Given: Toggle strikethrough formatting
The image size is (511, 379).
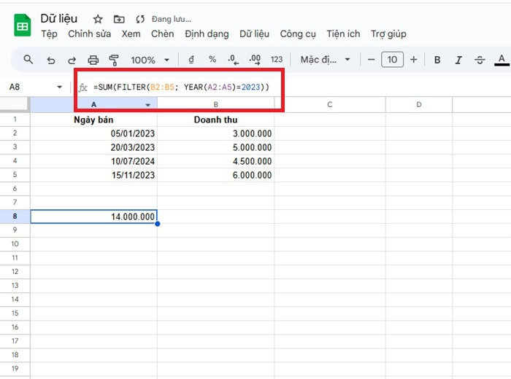Looking at the screenshot, I should (x=480, y=60).
